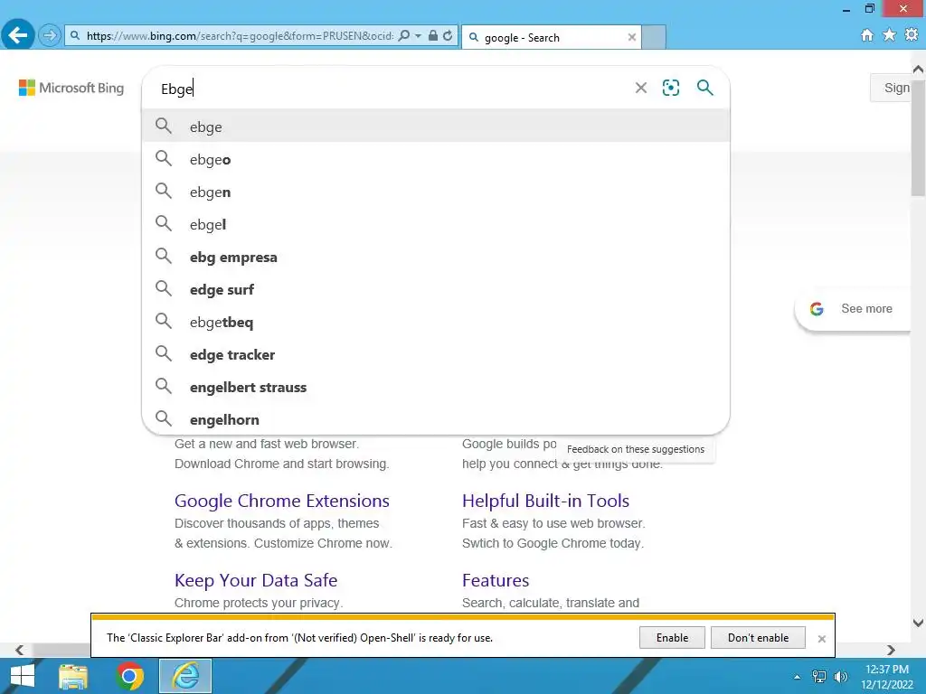Close the 'google - Search' tab
The height and width of the screenshot is (694, 926).
pyautogui.click(x=632, y=37)
